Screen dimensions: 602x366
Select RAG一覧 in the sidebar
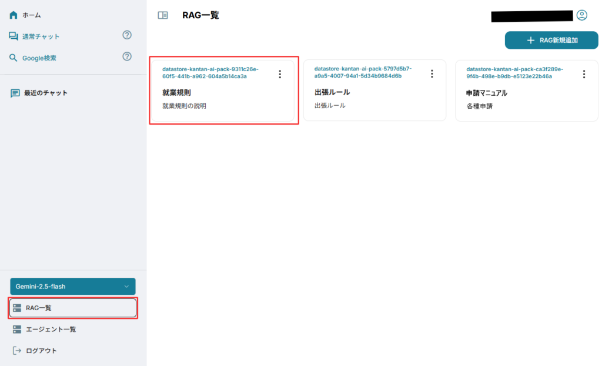[73, 308]
